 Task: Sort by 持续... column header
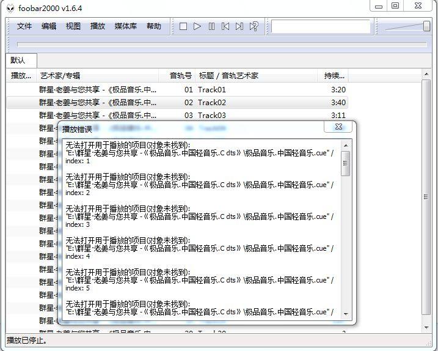[x=333, y=75]
